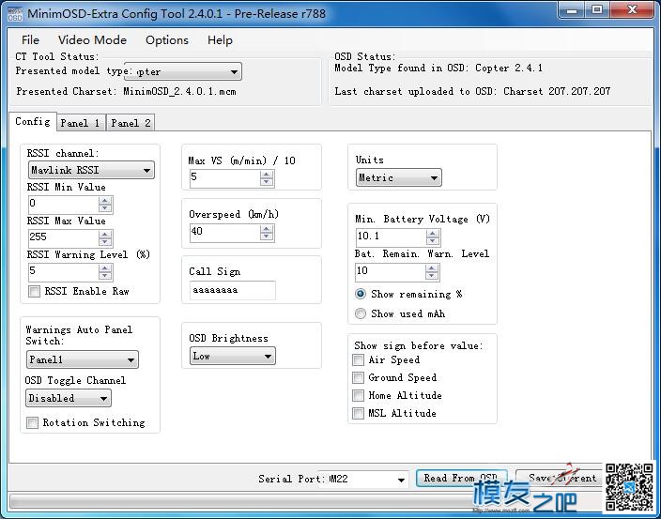Click the RSSI Warning Level field
The height and width of the screenshot is (519, 661).
(63, 272)
